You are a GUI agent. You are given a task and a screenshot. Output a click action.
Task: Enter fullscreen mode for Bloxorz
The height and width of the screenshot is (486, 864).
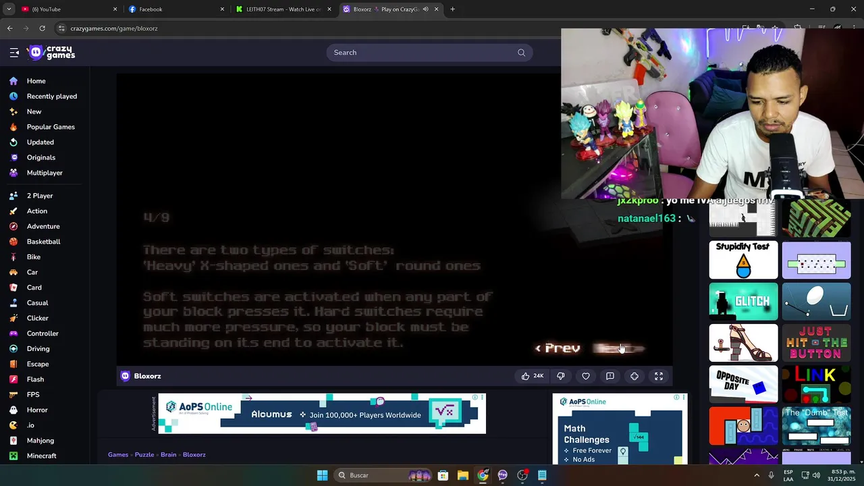click(659, 376)
